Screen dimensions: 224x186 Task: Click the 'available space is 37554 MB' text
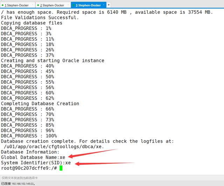point(174,12)
